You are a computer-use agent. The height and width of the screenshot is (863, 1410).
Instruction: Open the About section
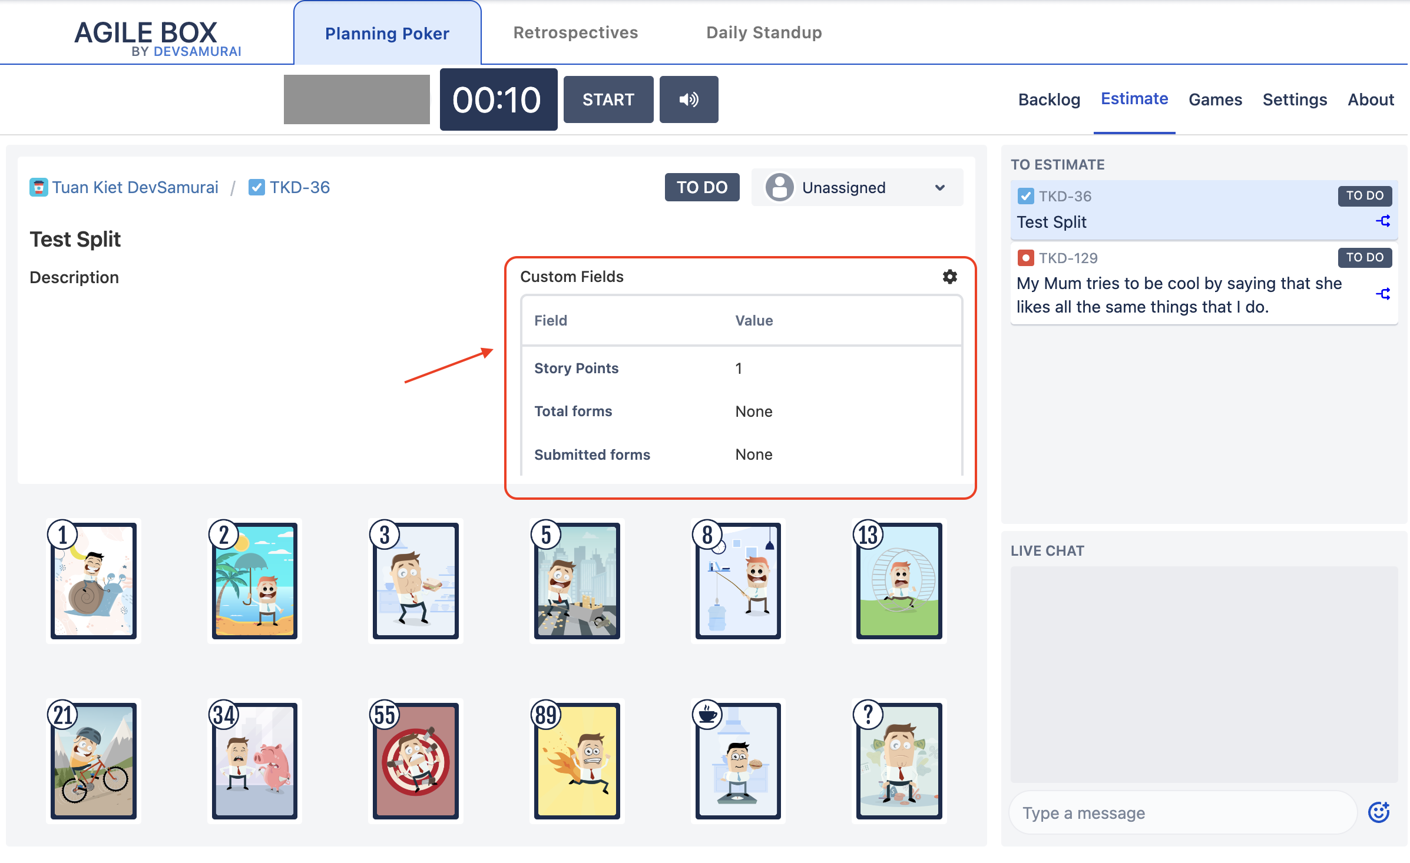coord(1371,99)
